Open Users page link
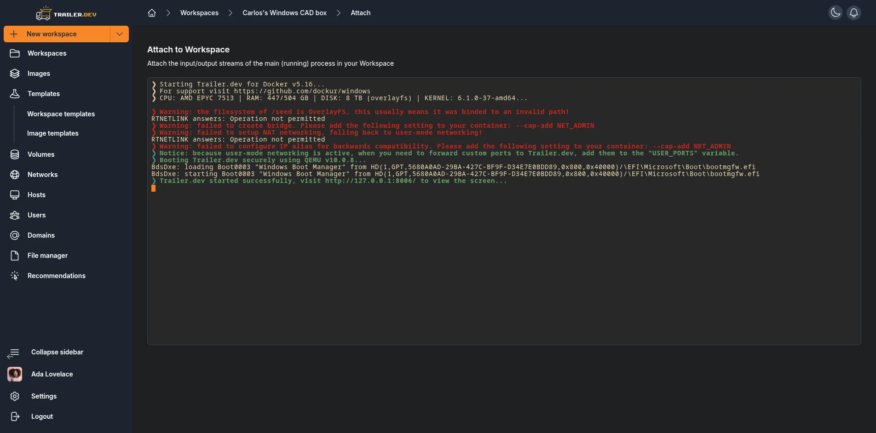The width and height of the screenshot is (876, 433). 36,215
